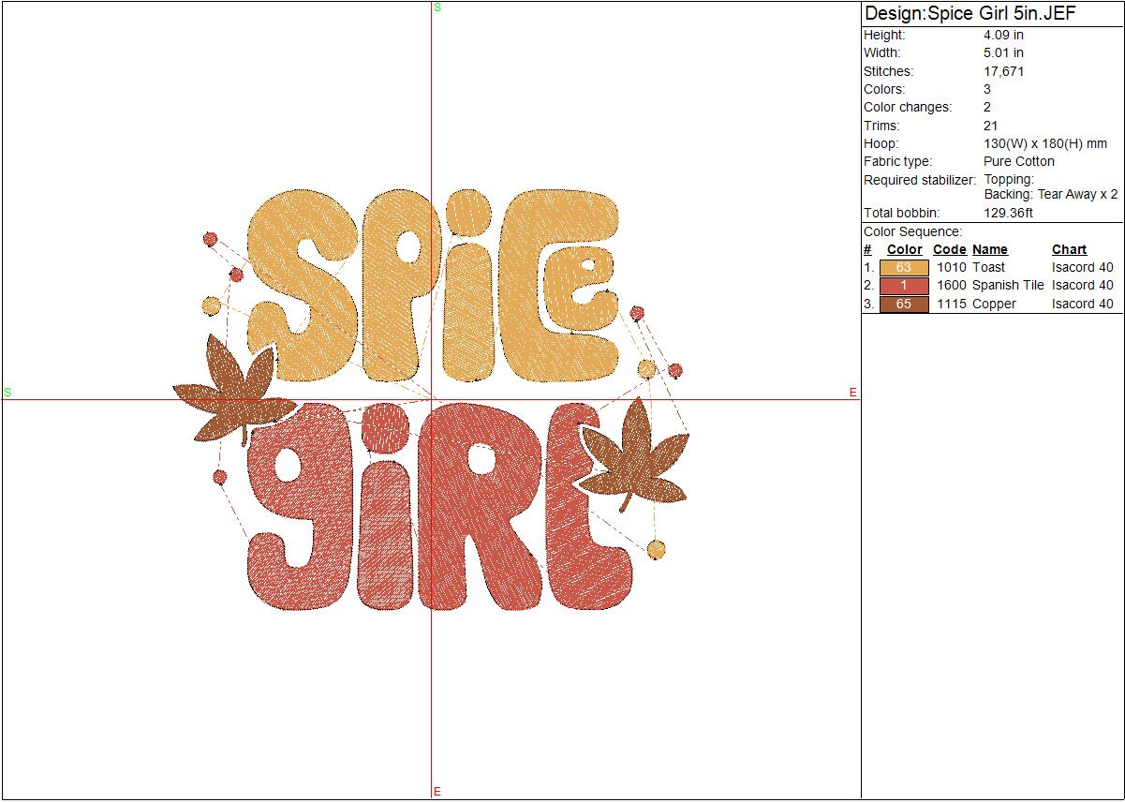Pick the Copper swatch numbered 65
The image size is (1125, 803).
904,305
